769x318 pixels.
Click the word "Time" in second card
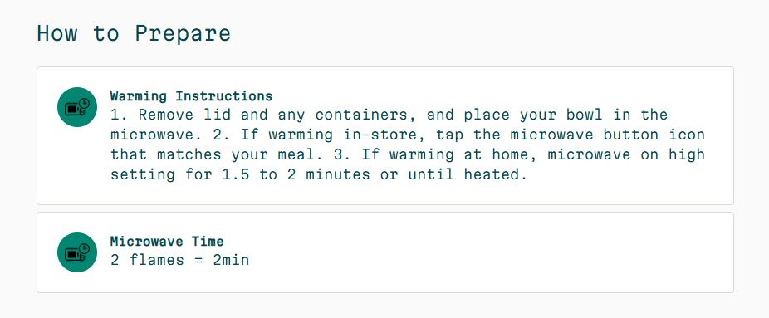tap(208, 241)
